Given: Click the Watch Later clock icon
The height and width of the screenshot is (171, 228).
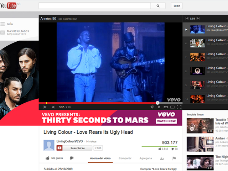Looking at the screenshot, I should coord(159,107).
